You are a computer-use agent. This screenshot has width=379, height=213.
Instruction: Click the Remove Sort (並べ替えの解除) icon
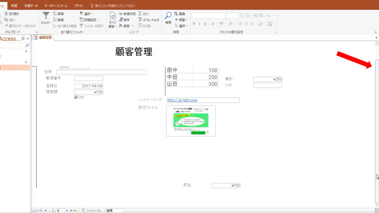coord(55,25)
